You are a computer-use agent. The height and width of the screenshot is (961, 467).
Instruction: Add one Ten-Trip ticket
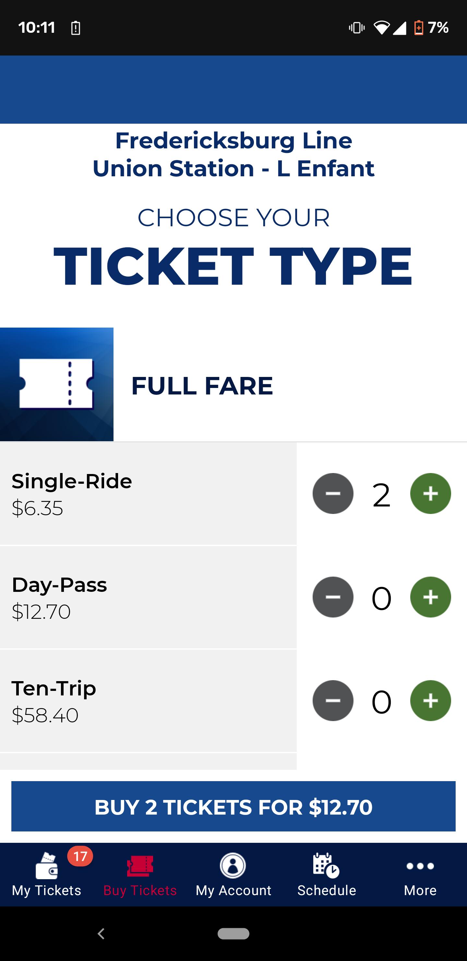pos(430,701)
